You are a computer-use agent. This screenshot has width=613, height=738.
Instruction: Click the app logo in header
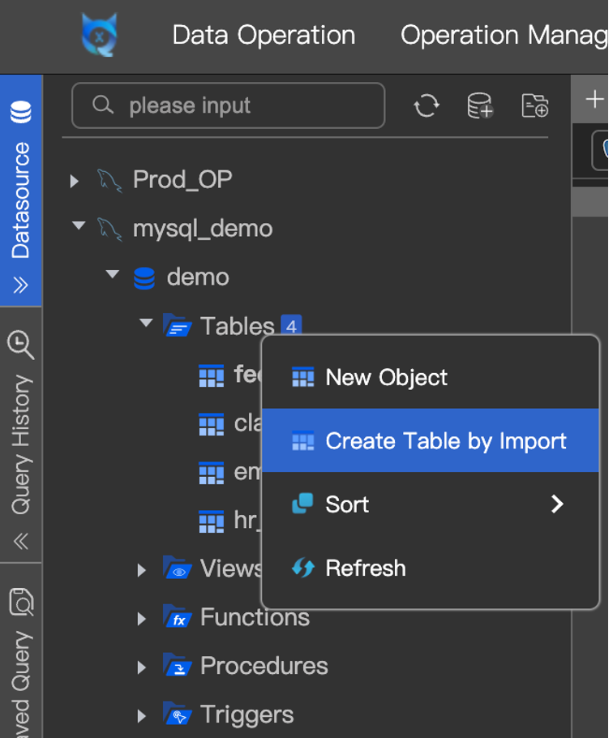point(100,35)
